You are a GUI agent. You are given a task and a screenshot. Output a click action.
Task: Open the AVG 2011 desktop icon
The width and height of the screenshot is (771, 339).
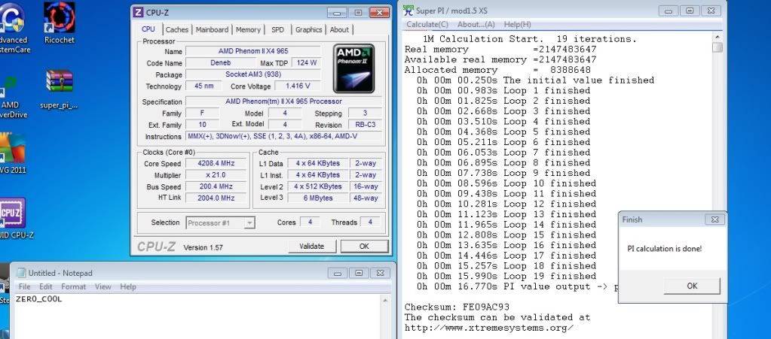[13, 153]
